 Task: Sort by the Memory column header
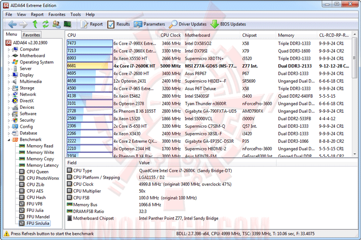pyautogui.click(x=296, y=35)
